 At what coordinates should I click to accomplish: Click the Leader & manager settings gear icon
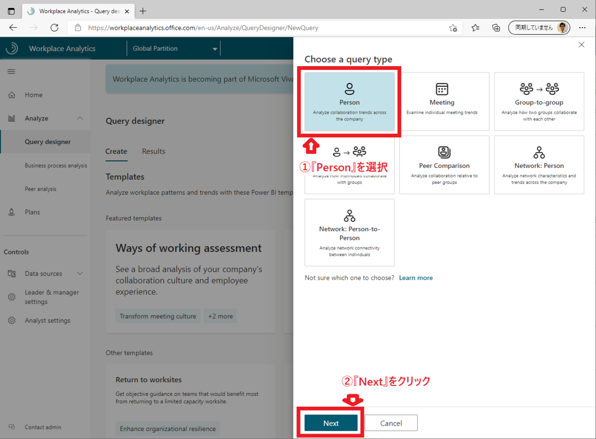tap(12, 297)
